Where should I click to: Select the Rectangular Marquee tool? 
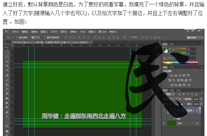7,52
